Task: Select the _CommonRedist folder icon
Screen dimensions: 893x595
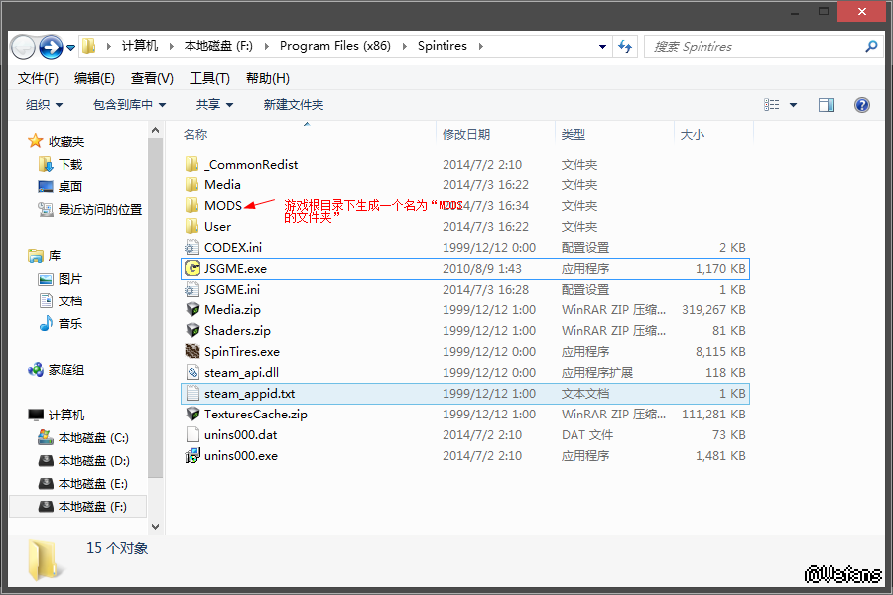Action: click(191, 164)
